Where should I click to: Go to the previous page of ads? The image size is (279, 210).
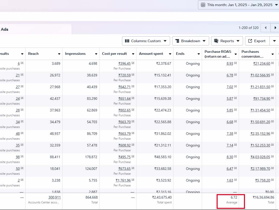click(x=266, y=28)
